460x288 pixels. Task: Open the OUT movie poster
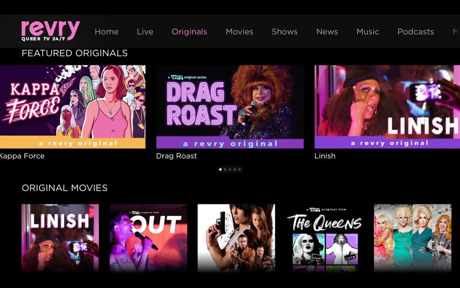pyautogui.click(x=148, y=238)
